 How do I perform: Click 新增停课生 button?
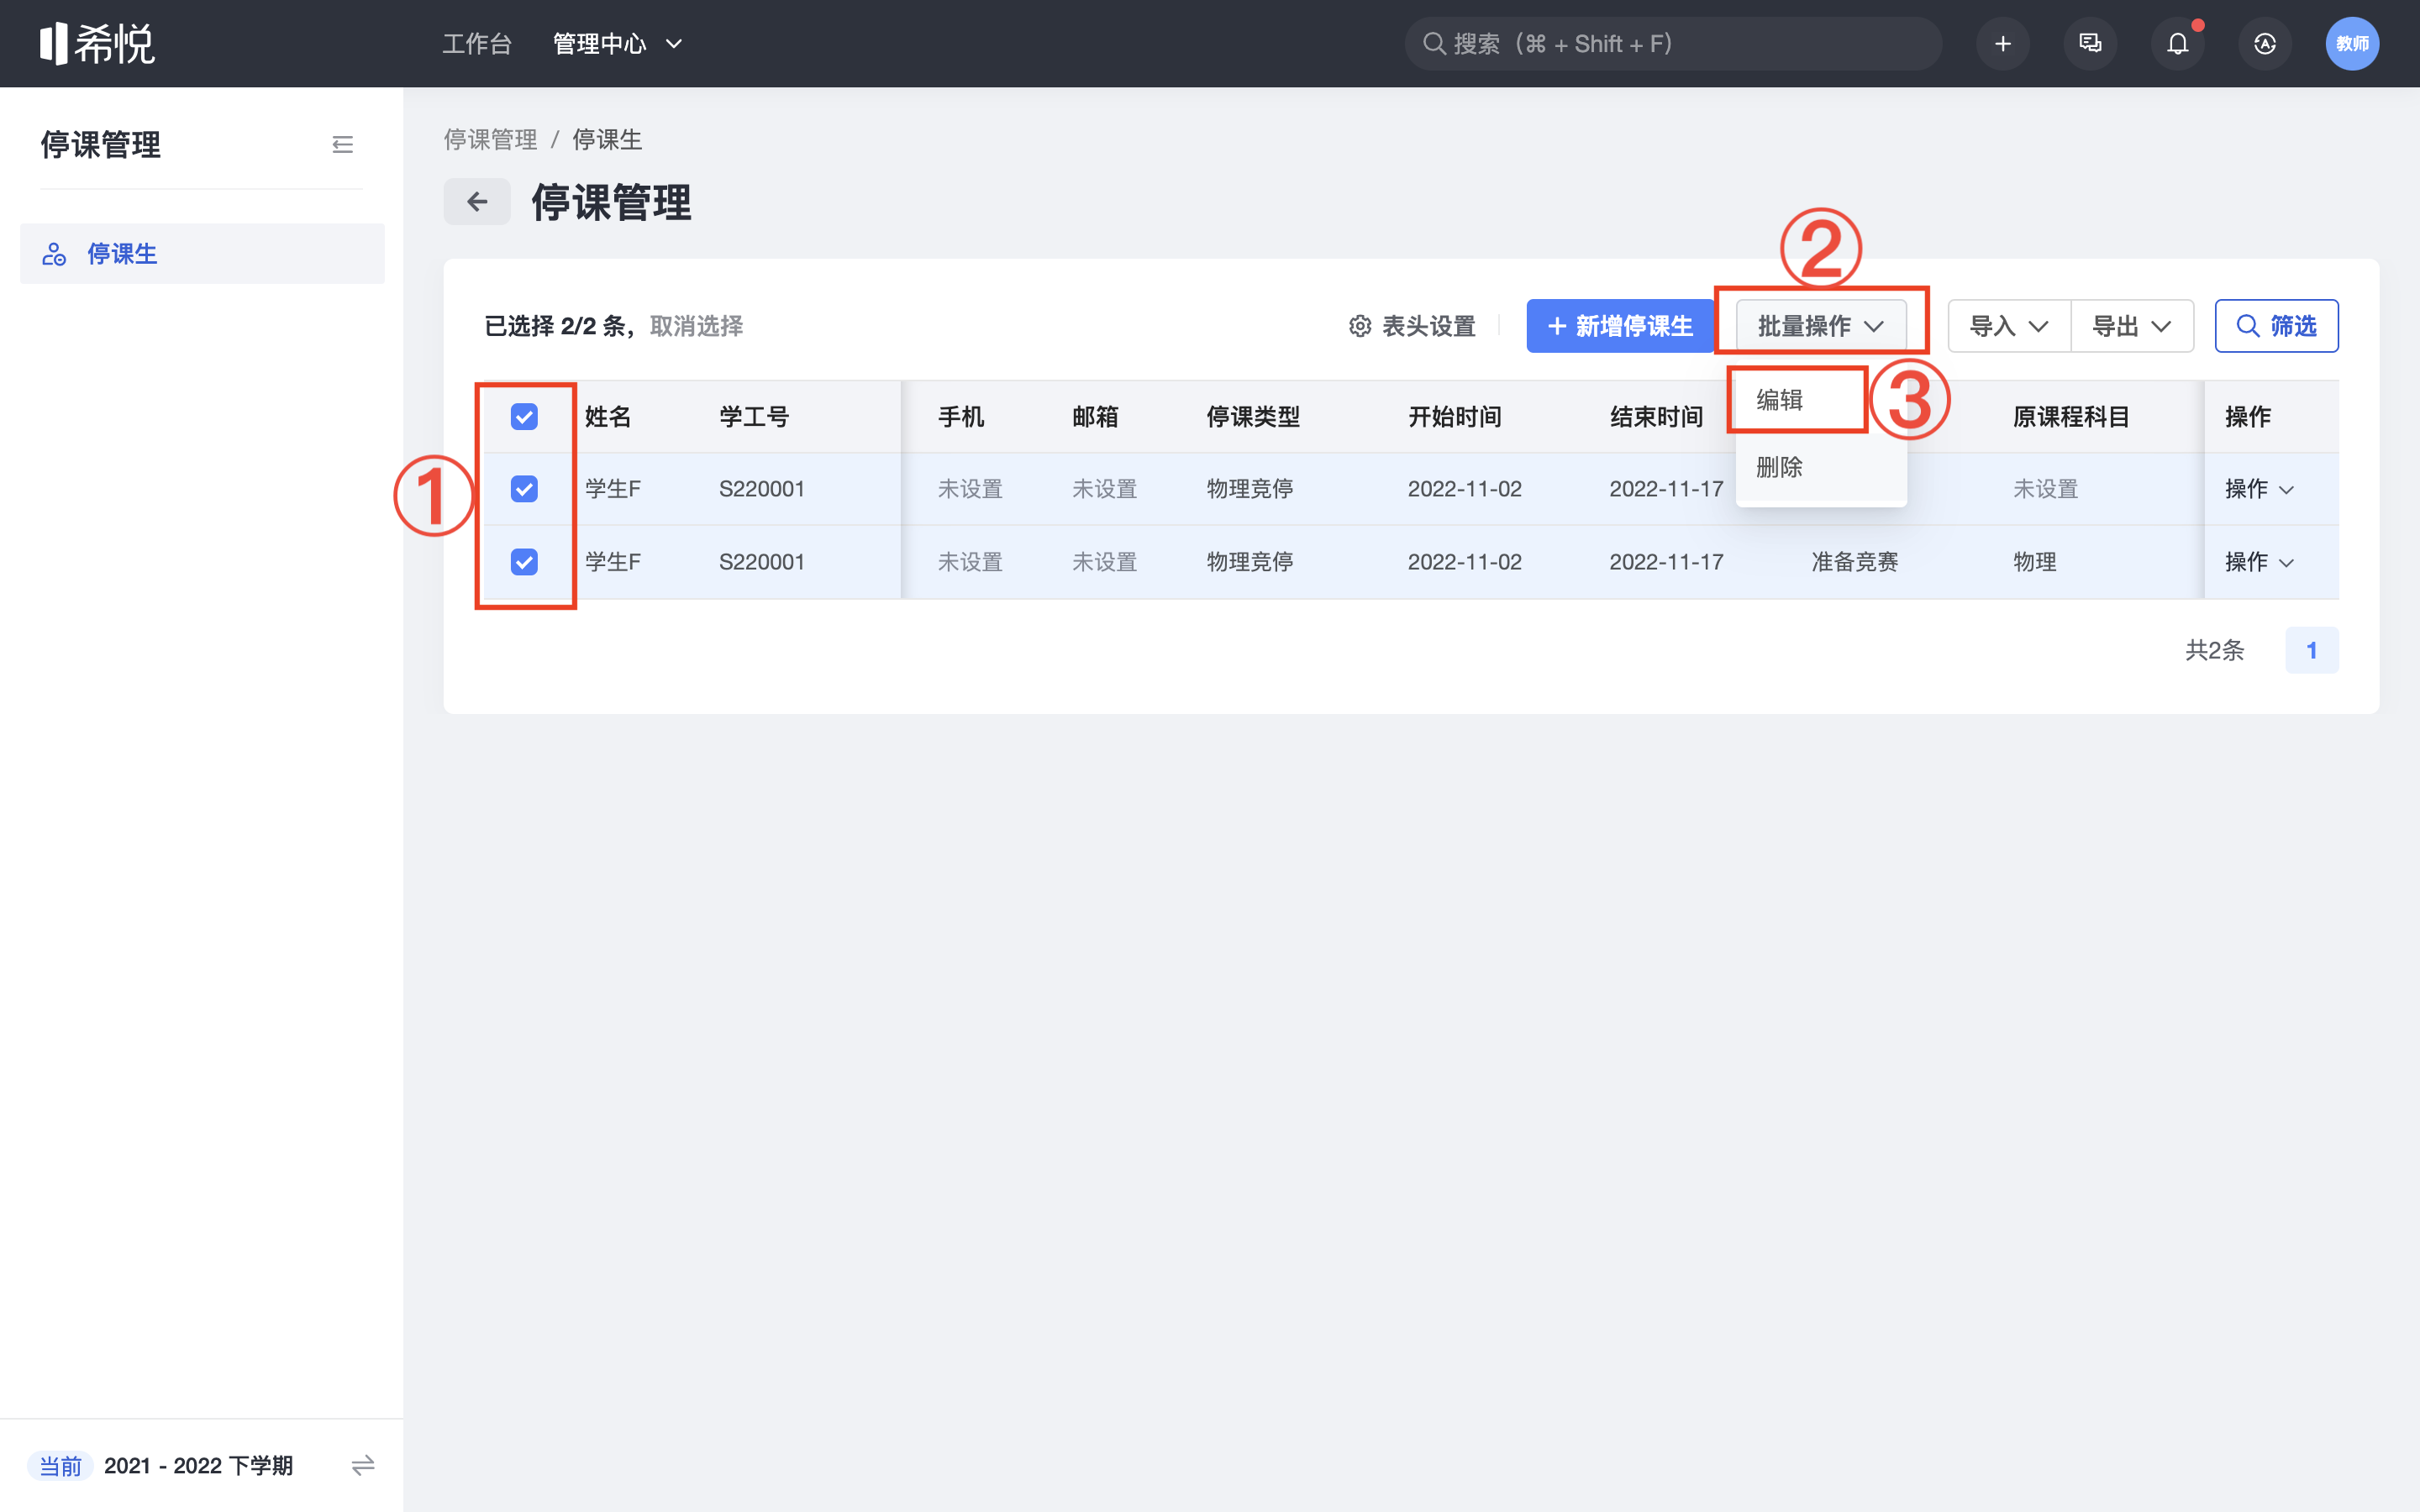coord(1620,326)
